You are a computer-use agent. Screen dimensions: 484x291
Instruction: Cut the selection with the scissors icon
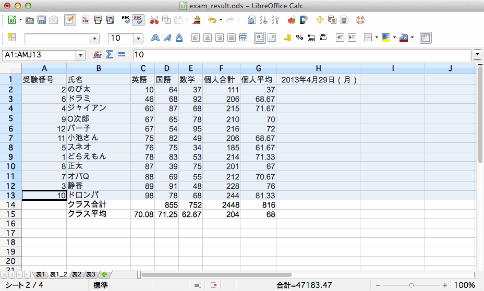coord(154,20)
